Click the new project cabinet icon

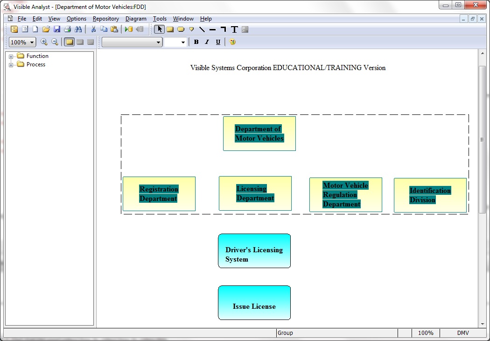pyautogui.click(x=14, y=29)
